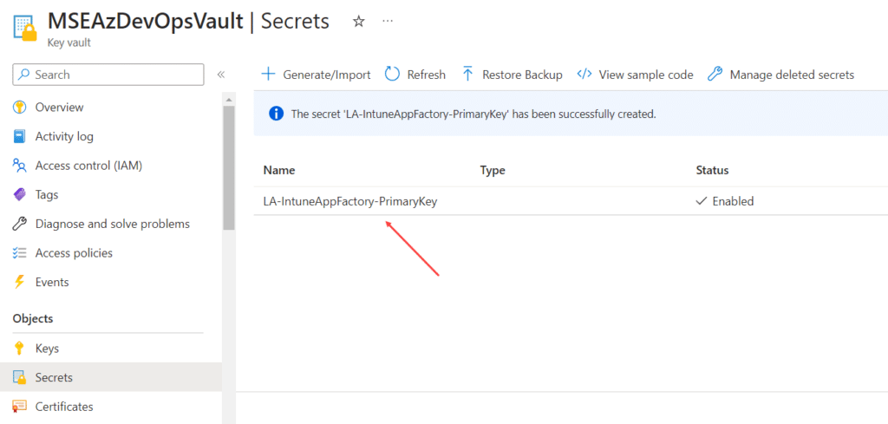Click the Generate/Import plus icon
This screenshot has width=888, height=424.
tap(267, 75)
